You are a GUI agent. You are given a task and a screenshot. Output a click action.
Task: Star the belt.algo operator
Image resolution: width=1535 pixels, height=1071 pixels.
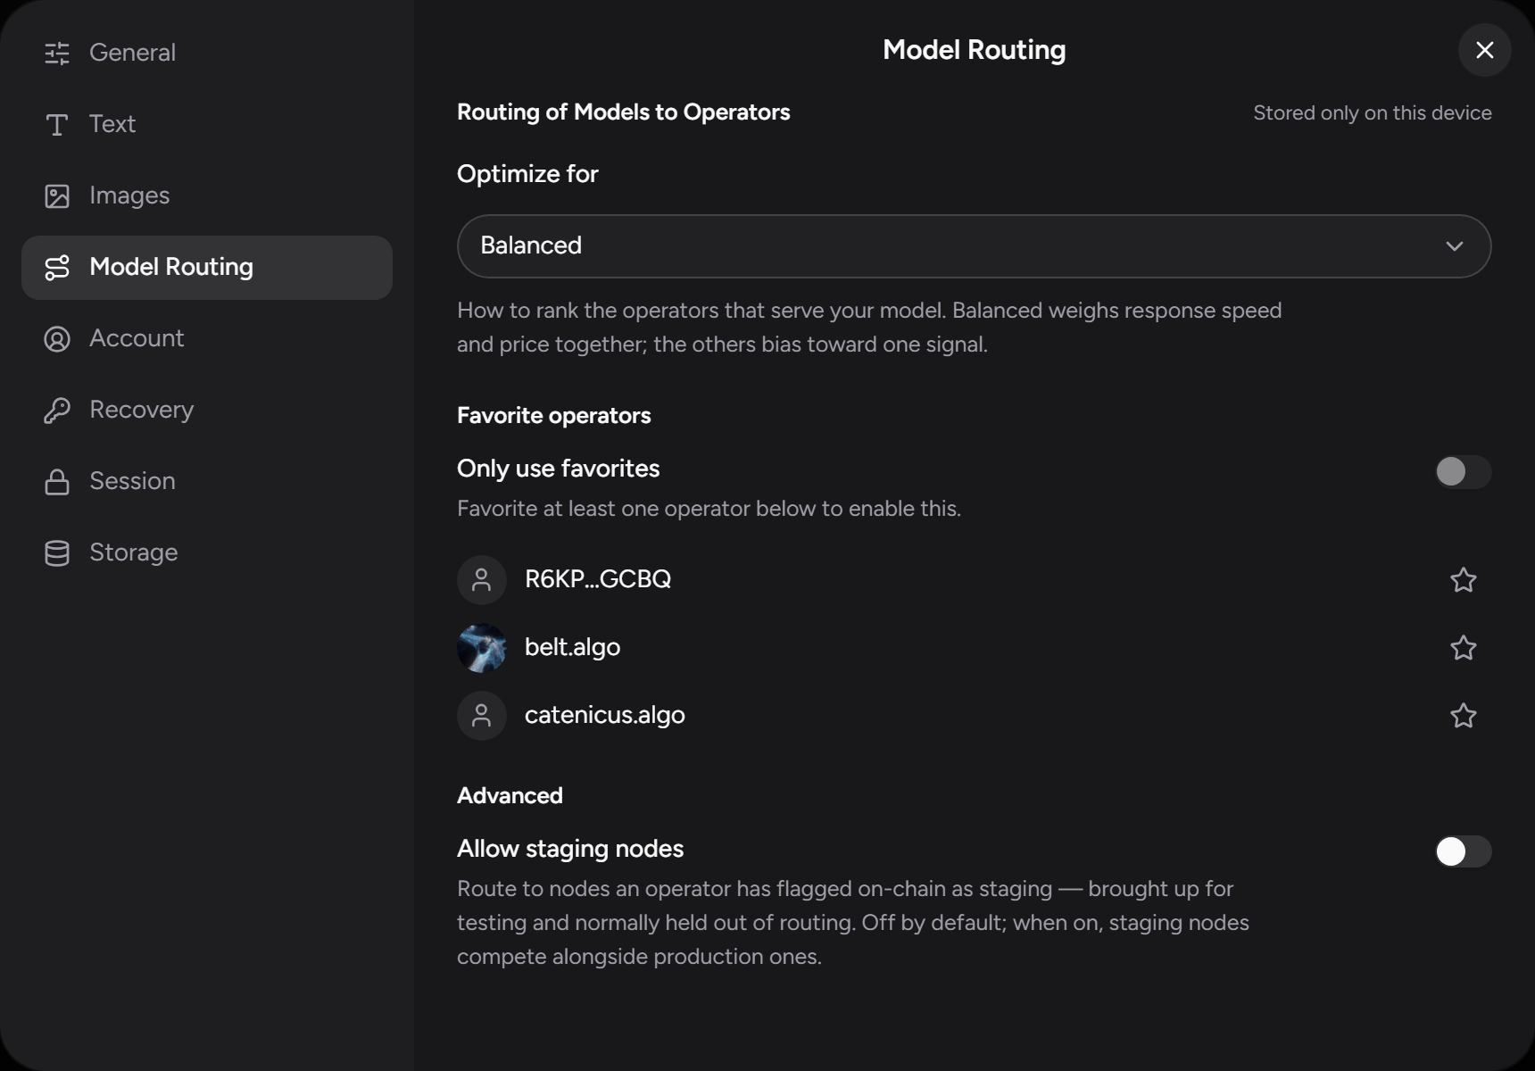coord(1463,648)
